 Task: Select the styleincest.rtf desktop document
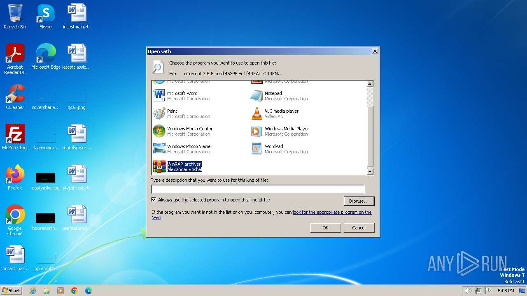[x=77, y=178]
